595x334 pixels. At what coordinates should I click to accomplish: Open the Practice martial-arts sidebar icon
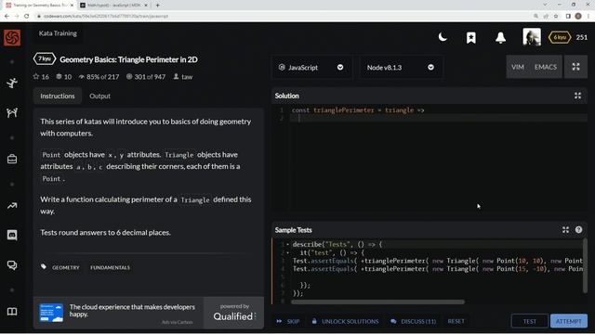(x=12, y=83)
